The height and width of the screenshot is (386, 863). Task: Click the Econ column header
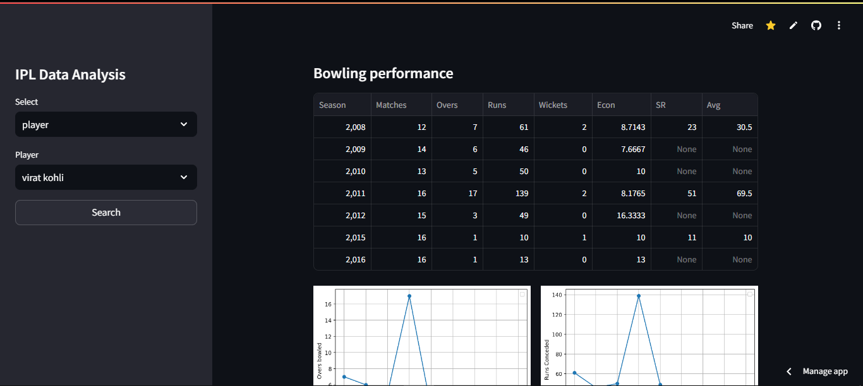pos(621,105)
